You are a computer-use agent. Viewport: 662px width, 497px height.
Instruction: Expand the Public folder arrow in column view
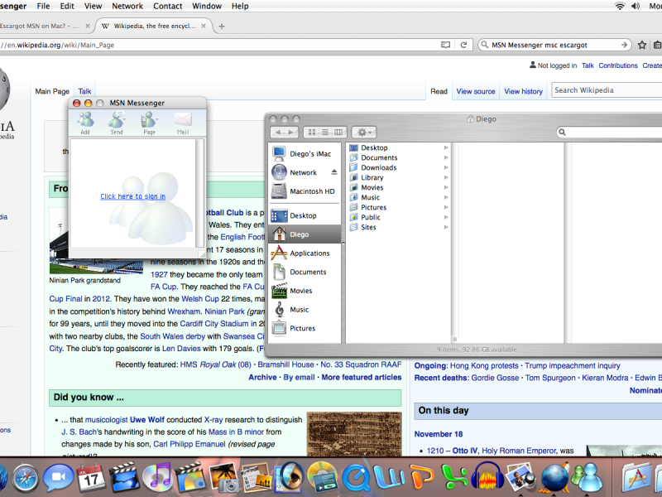click(446, 217)
